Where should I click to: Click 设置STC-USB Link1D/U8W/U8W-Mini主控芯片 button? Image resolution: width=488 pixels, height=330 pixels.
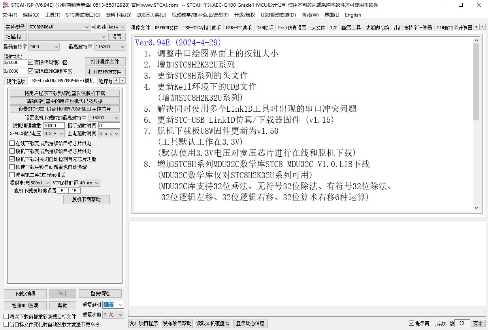point(65,109)
